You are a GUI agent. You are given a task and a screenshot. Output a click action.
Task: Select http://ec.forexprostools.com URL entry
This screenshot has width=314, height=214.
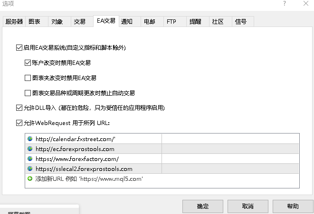162,149
